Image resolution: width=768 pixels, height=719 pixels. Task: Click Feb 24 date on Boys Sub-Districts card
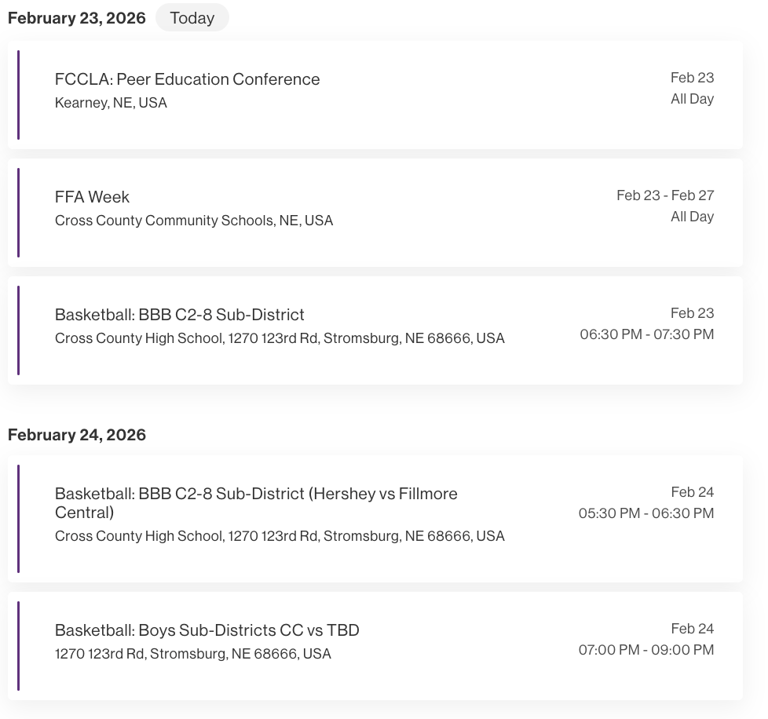[x=692, y=629]
